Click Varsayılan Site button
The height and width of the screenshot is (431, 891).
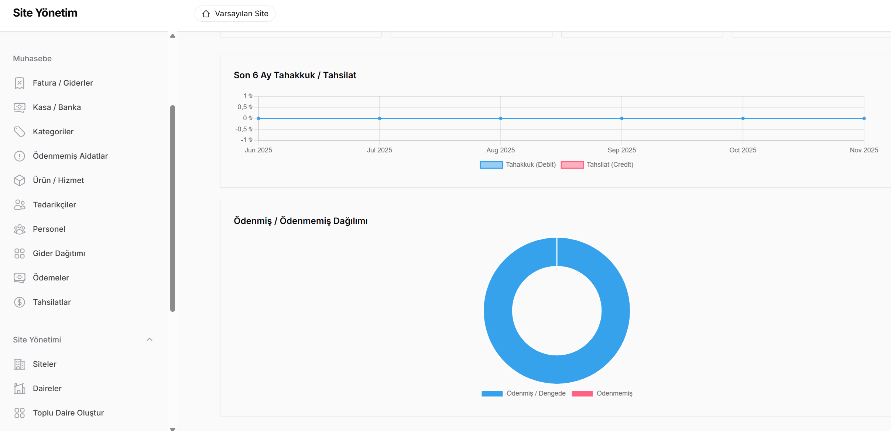click(x=235, y=14)
